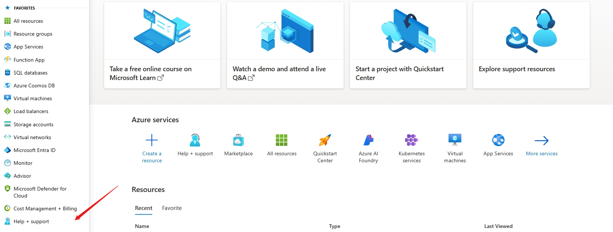Click the Resource groups cube icon in sidebar
The width and height of the screenshot is (613, 232).
(7, 34)
